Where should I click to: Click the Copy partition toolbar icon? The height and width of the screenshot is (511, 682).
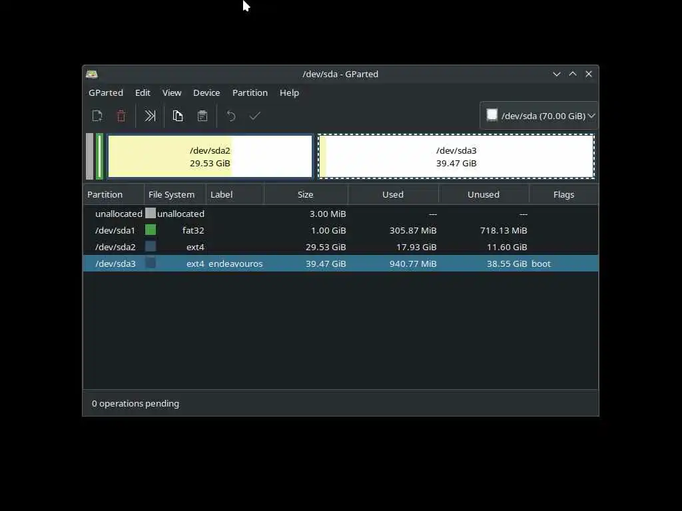click(x=177, y=116)
